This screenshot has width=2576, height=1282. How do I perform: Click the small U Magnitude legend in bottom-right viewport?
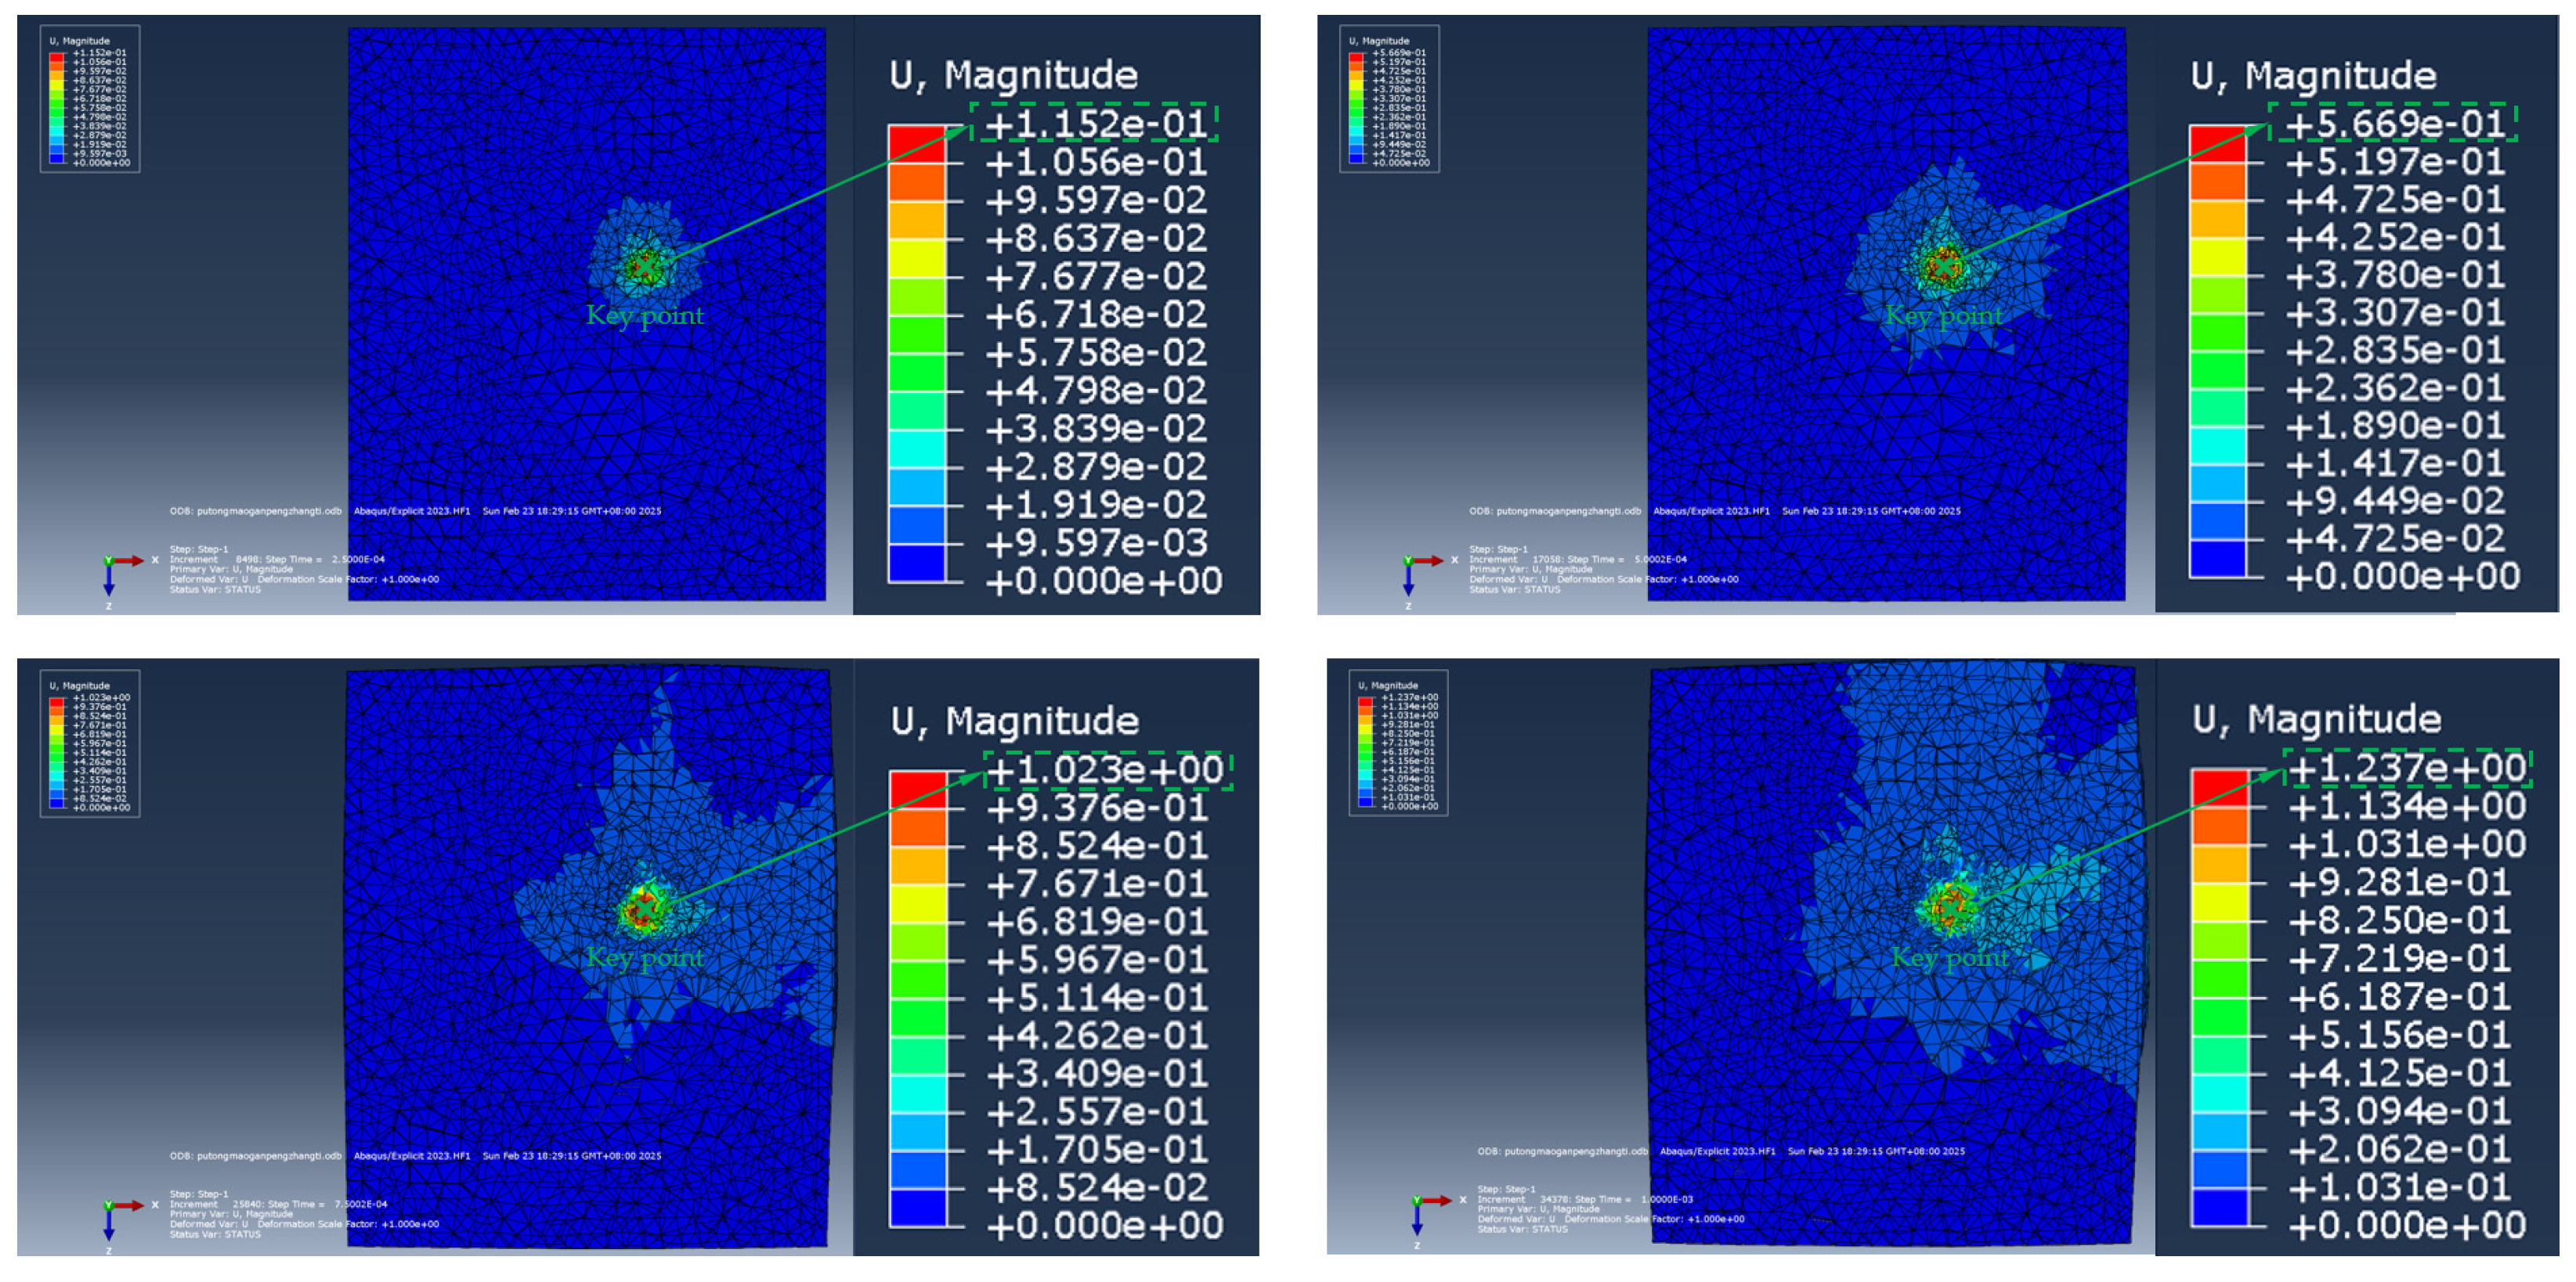(x=1398, y=743)
